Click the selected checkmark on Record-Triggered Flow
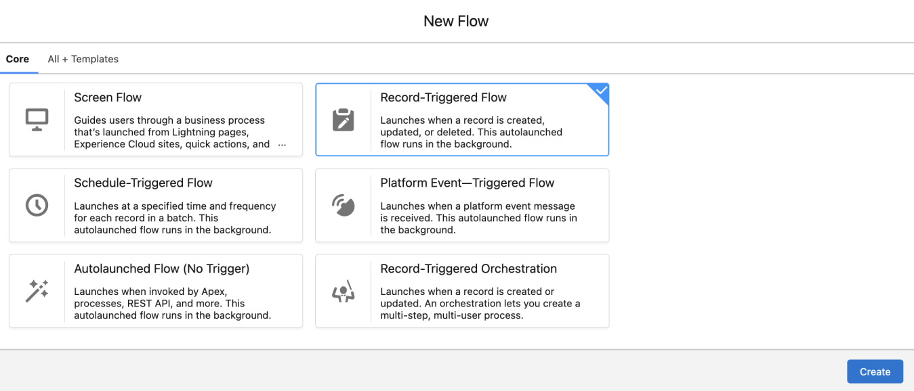 pos(601,91)
